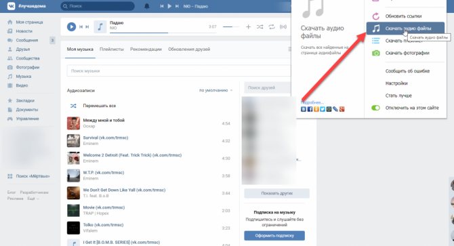Click the Оформить подписку button
Image resolution: width=454 pixels, height=246 pixels.
pyautogui.click(x=274, y=236)
